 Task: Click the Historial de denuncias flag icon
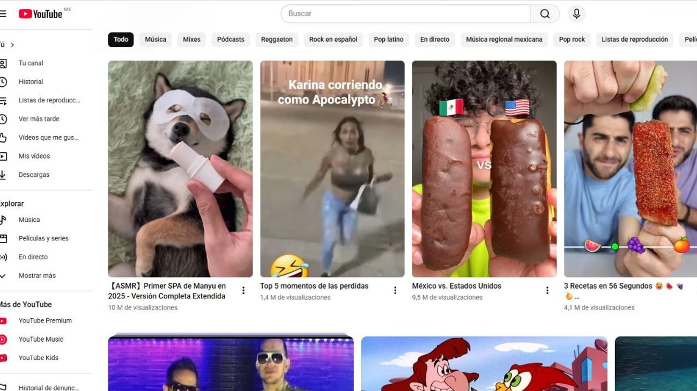pyautogui.click(x=3, y=388)
